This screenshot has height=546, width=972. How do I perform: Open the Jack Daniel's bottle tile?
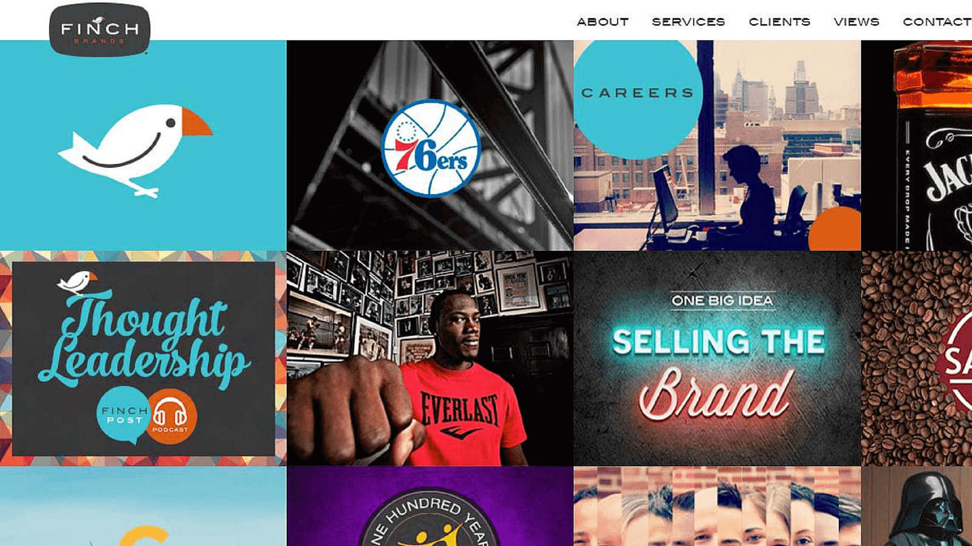[x=916, y=146]
